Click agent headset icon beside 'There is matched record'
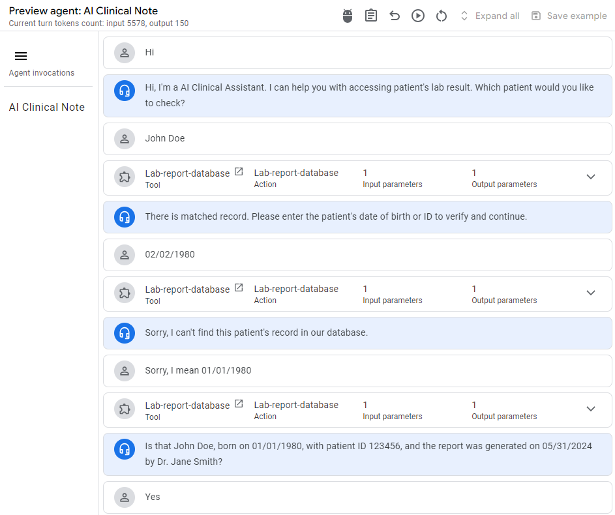615x515 pixels. [125, 216]
